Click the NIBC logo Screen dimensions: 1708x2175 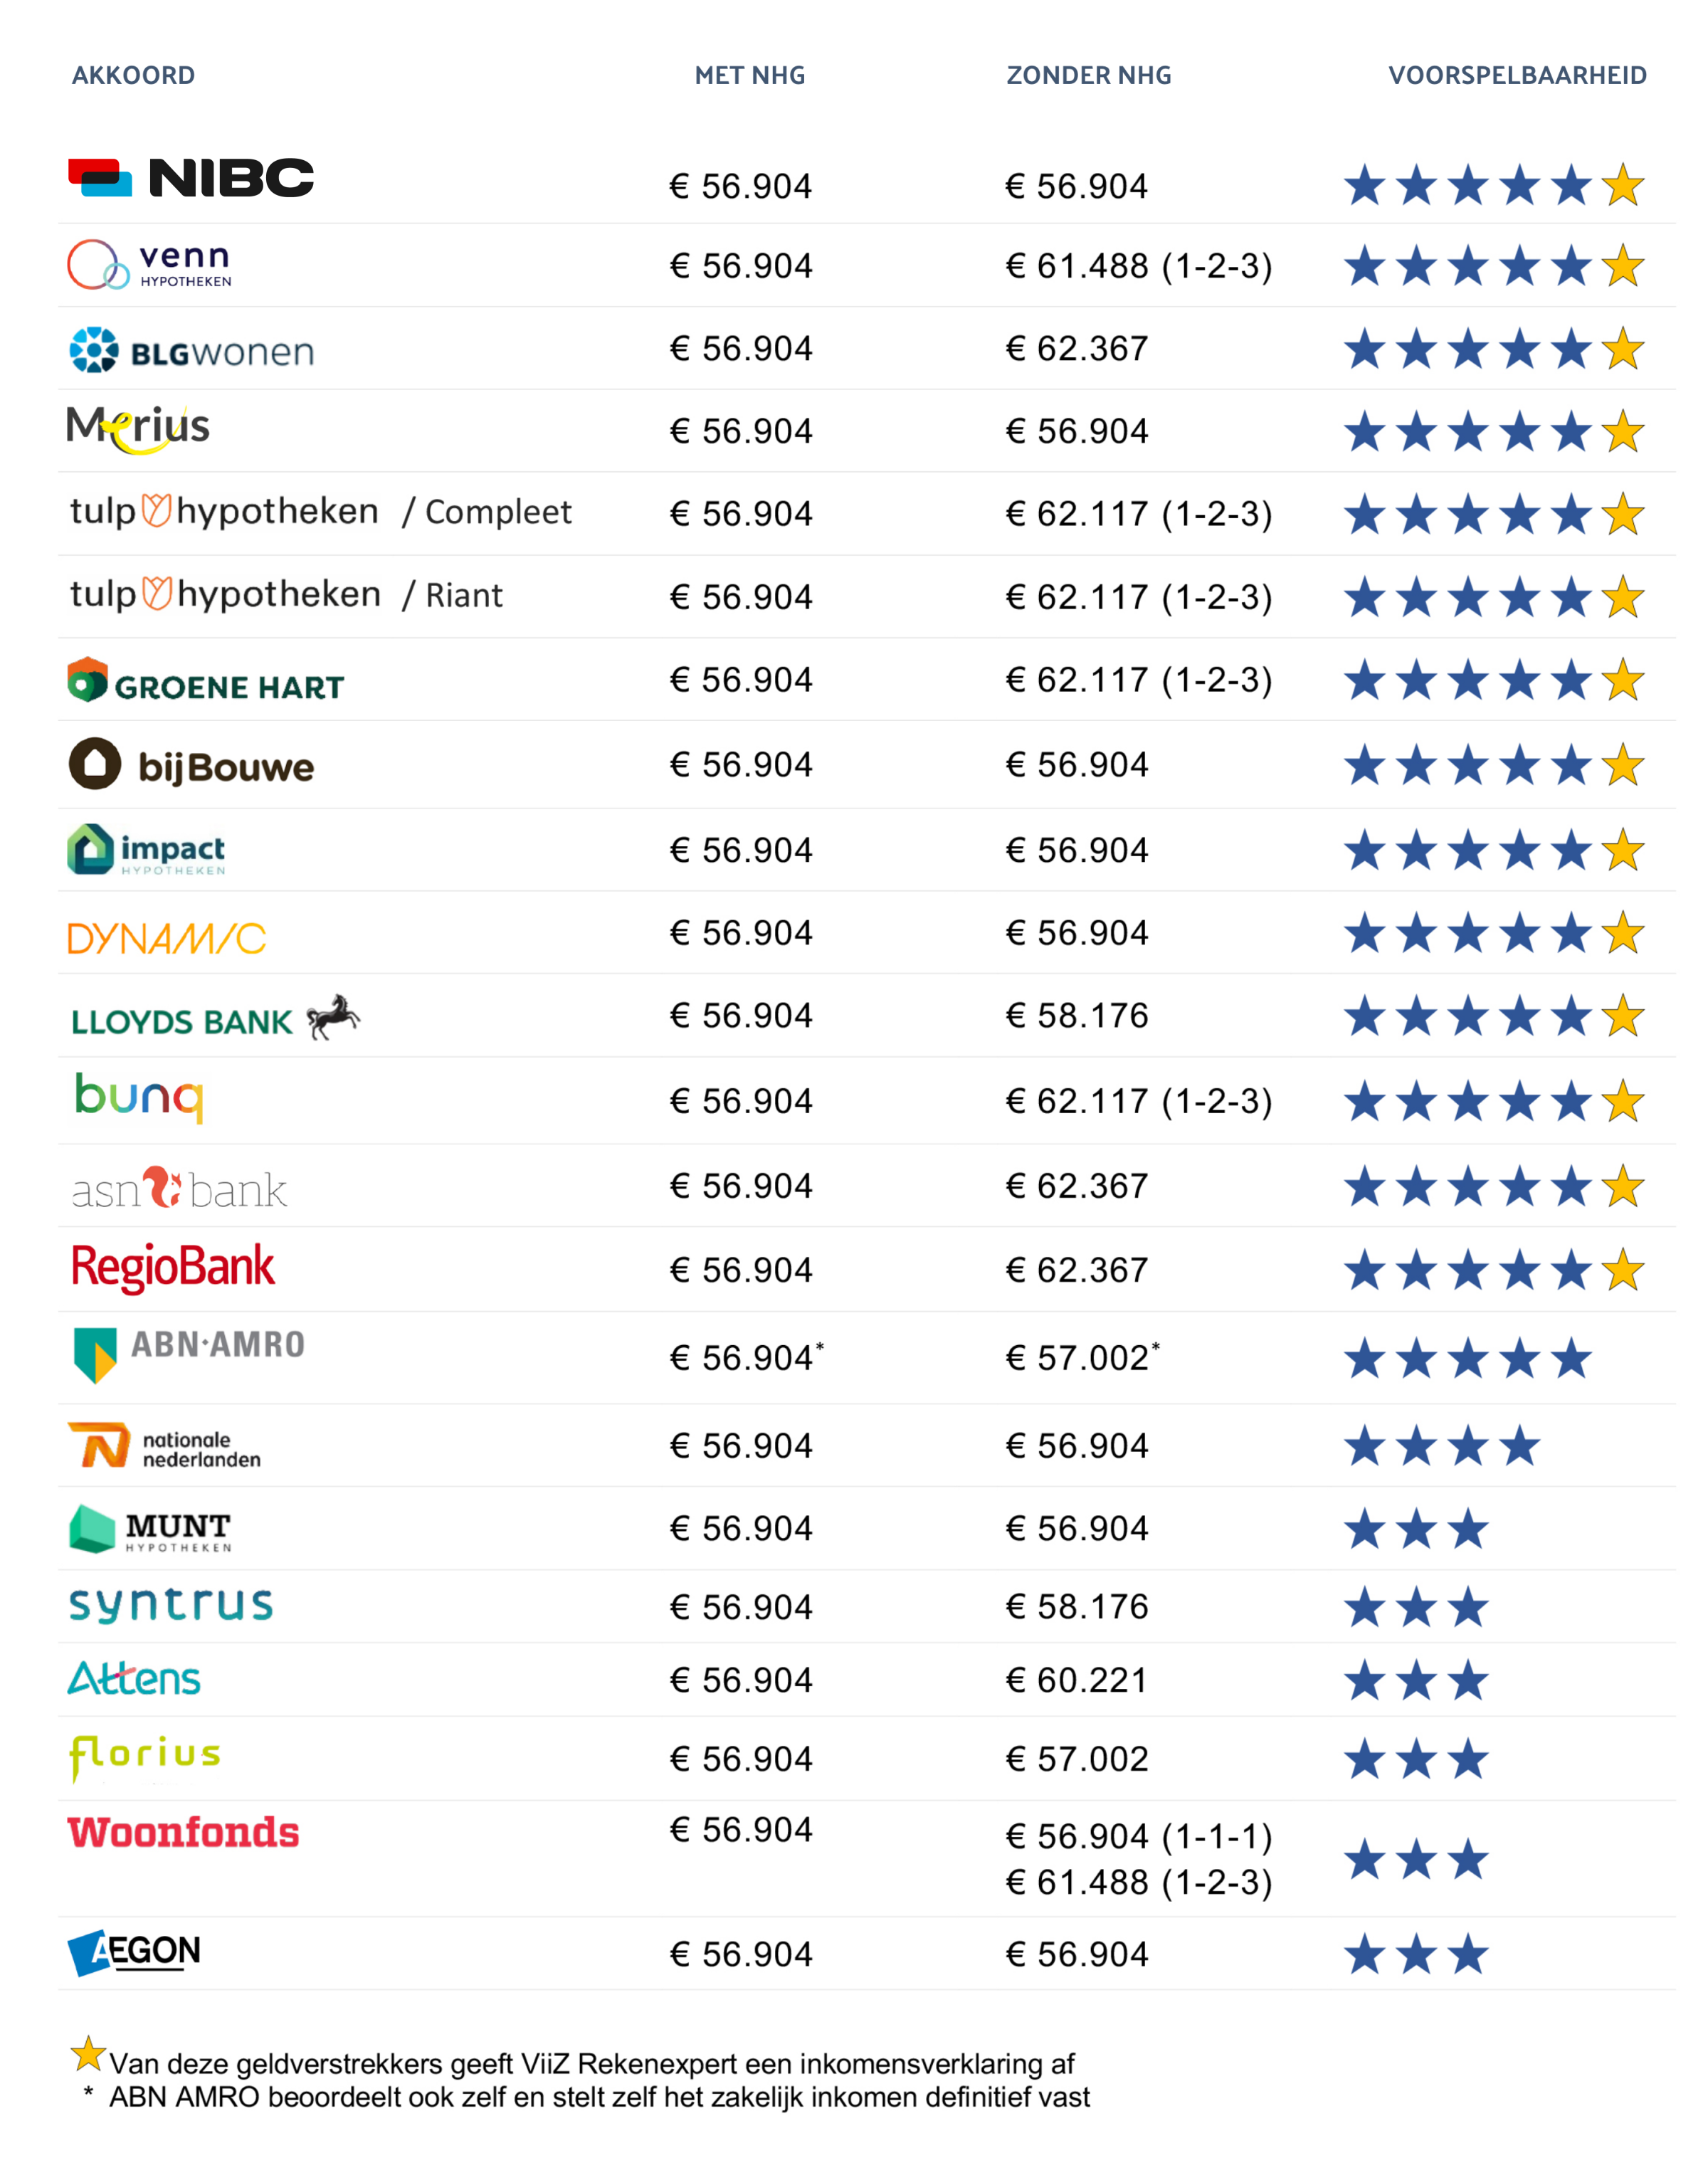[191, 178]
